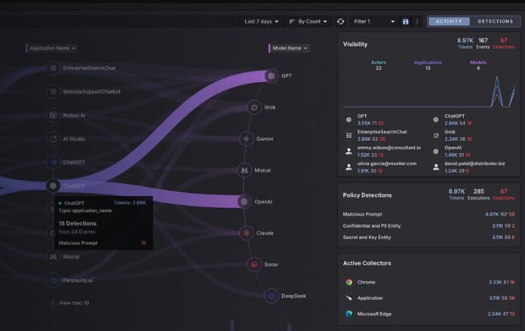Select the Sonar model node icon

pos(254,265)
